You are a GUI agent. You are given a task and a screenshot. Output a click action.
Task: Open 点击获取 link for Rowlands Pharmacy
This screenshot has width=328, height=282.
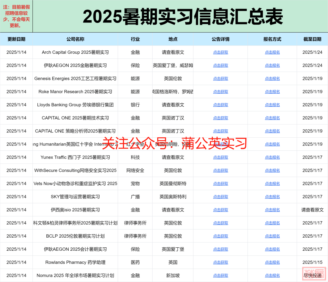(x=220, y=263)
